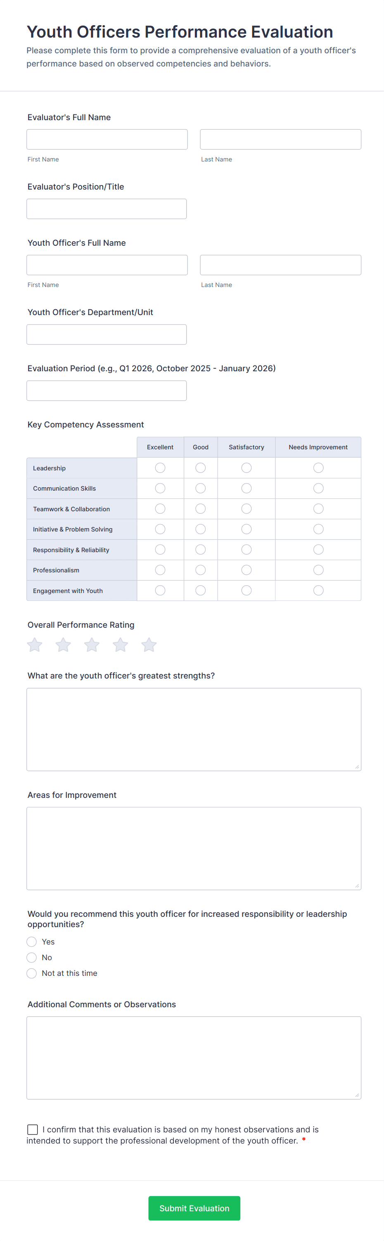The image size is (384, 1241).
Task: Click the Evaluator's Position/Title field
Action: (107, 208)
